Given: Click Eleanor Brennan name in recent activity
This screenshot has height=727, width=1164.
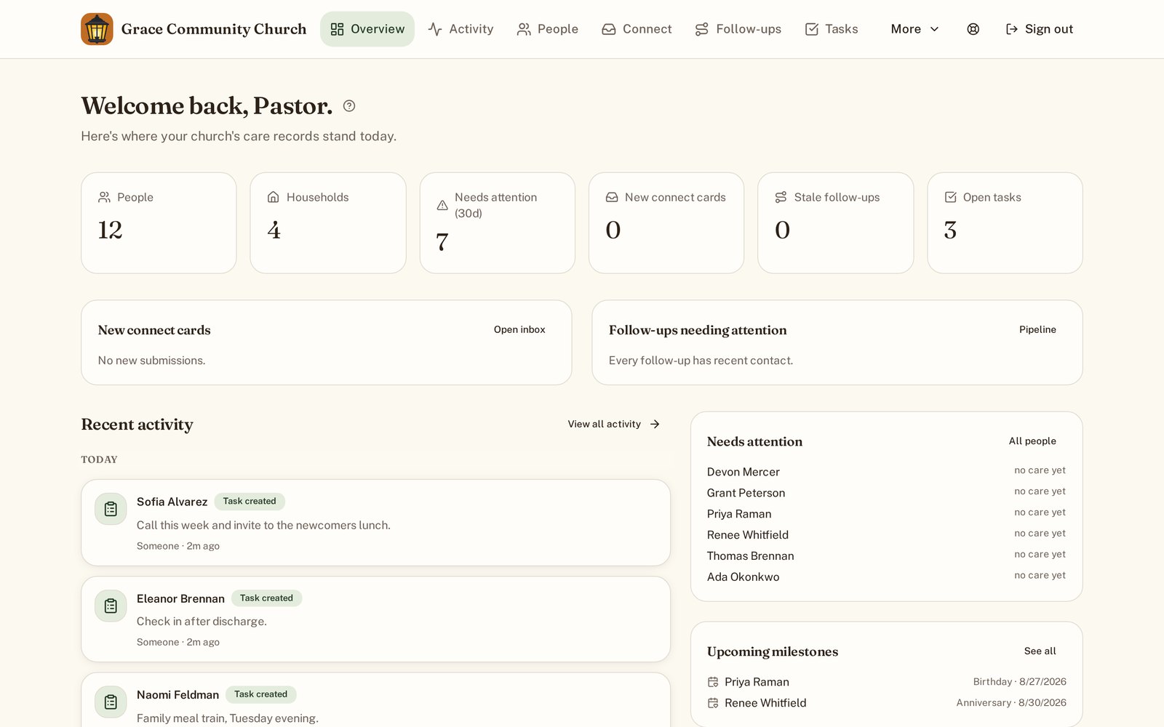Looking at the screenshot, I should (180, 598).
